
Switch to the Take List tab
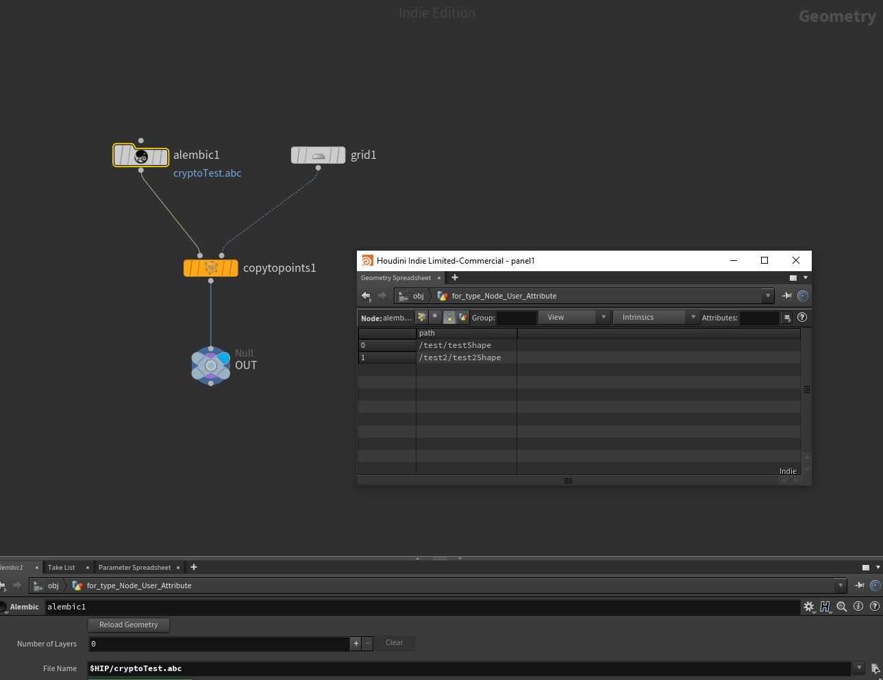pos(62,567)
